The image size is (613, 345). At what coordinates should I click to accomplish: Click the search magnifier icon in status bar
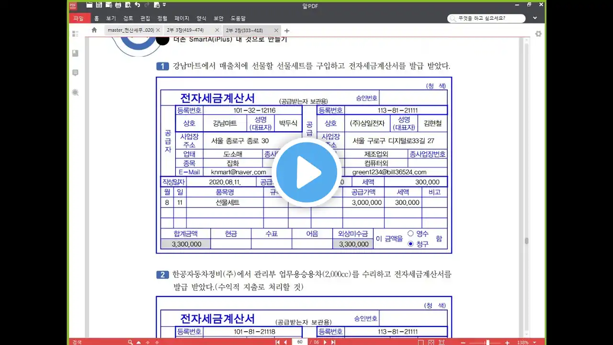point(130,342)
